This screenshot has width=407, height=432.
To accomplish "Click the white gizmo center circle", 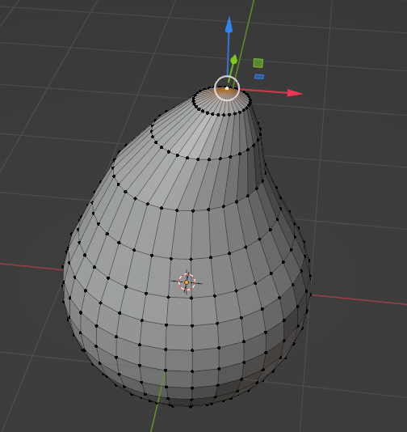I will click(227, 88).
